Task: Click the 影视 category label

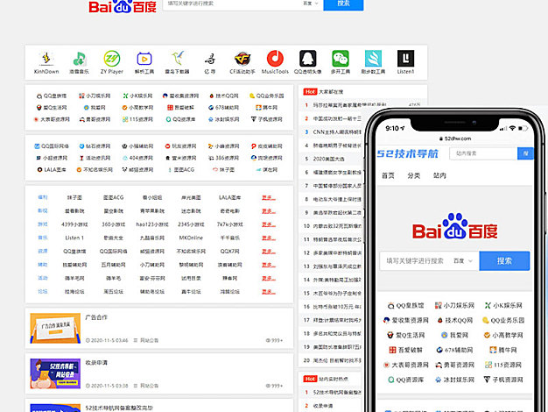Action: point(43,211)
